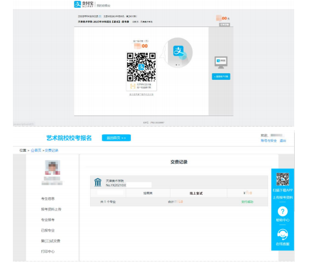Click the large Alipay app icon in the circle
310x265 pixels.
tap(178, 51)
